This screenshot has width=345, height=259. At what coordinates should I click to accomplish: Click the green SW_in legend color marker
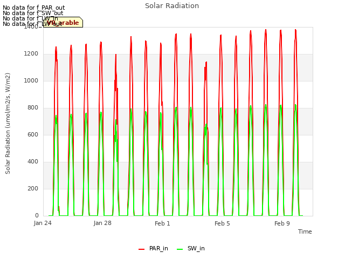click(180, 249)
